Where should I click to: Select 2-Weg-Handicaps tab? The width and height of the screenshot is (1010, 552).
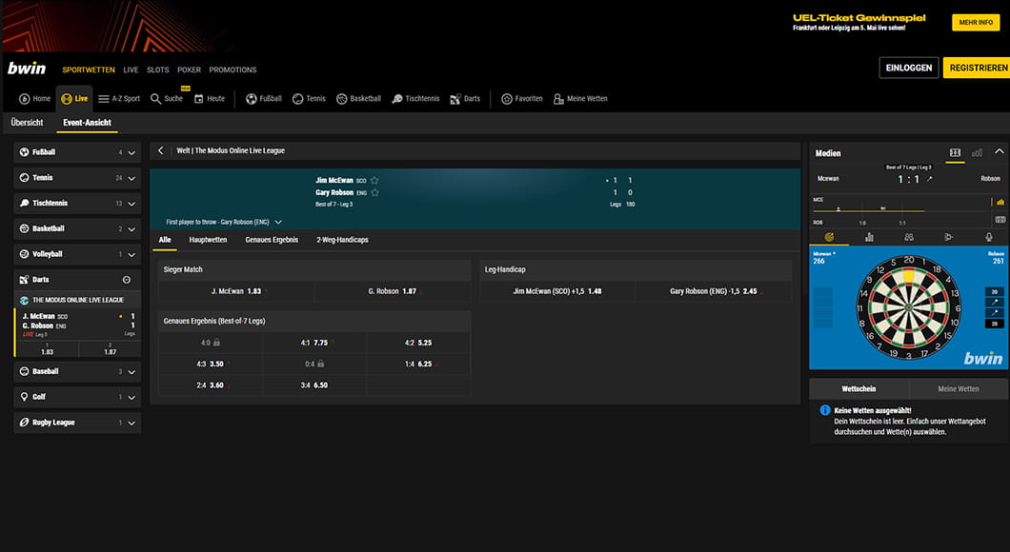click(x=343, y=240)
